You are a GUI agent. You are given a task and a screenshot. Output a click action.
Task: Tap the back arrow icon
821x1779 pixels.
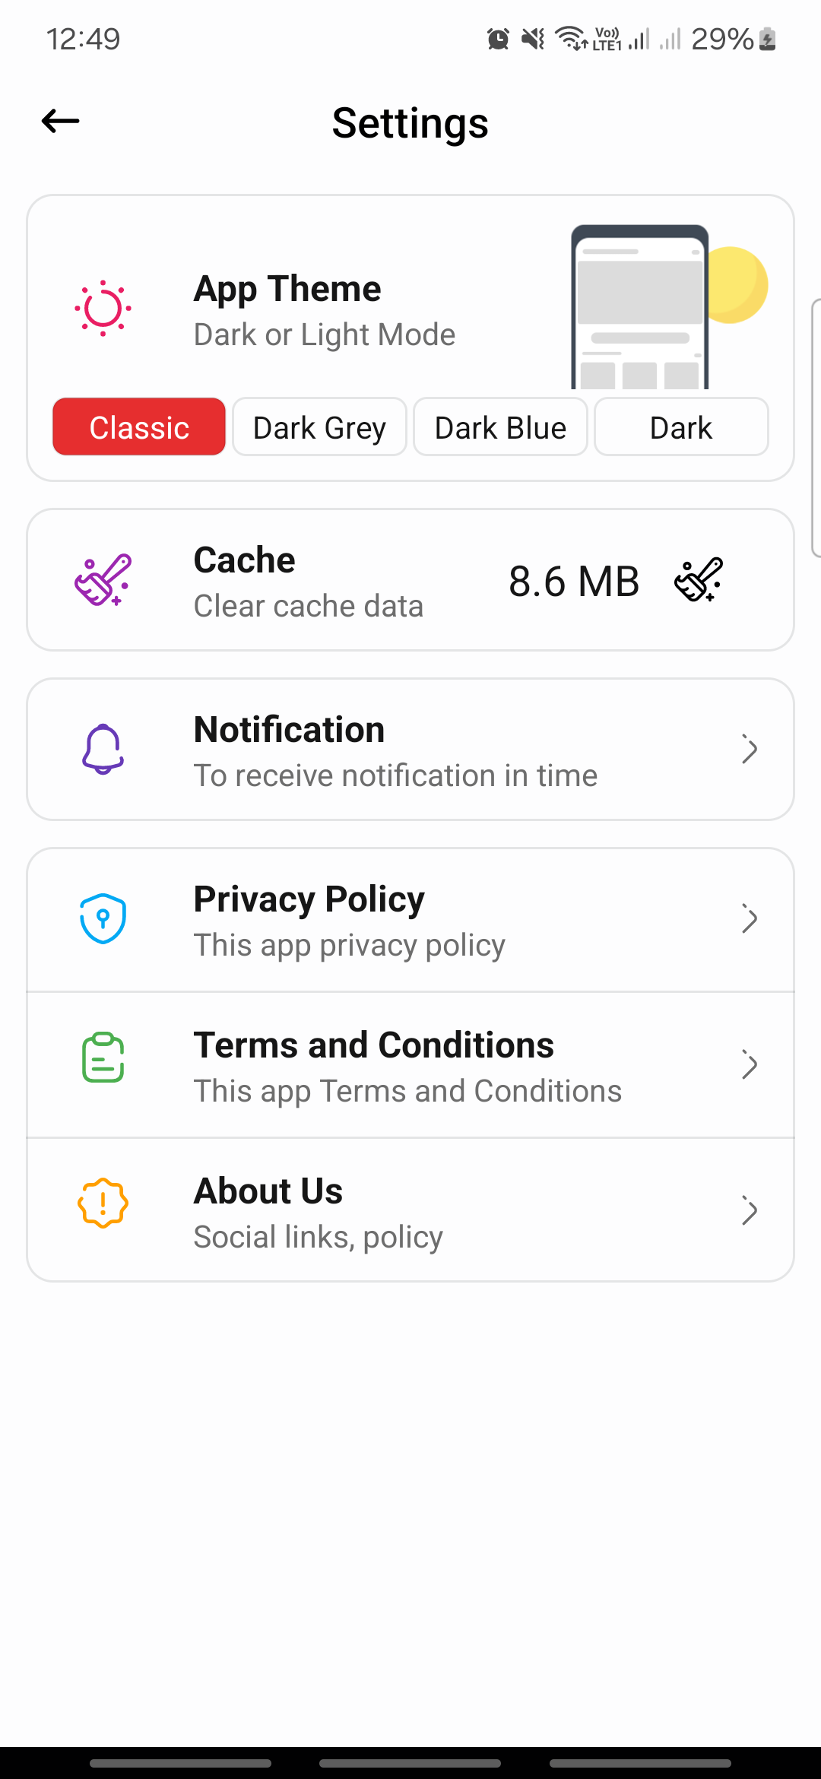pos(61,121)
